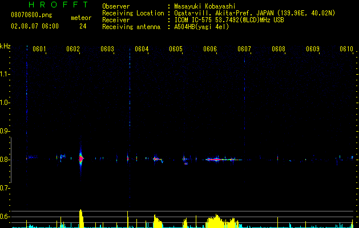Click the 0.7 kHz axis label
359x228 pixels.
pyautogui.click(x=5, y=188)
